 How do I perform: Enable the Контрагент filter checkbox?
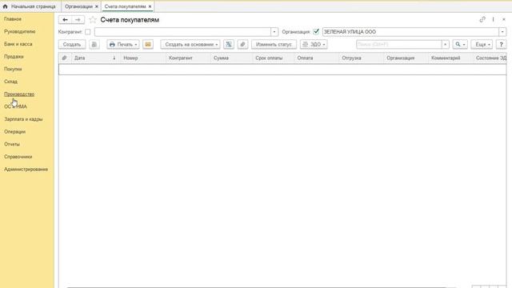tap(87, 32)
